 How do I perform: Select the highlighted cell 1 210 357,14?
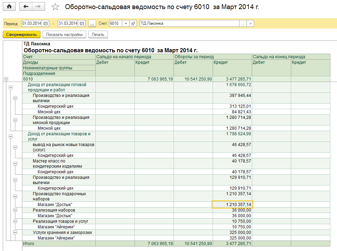click(x=232, y=204)
